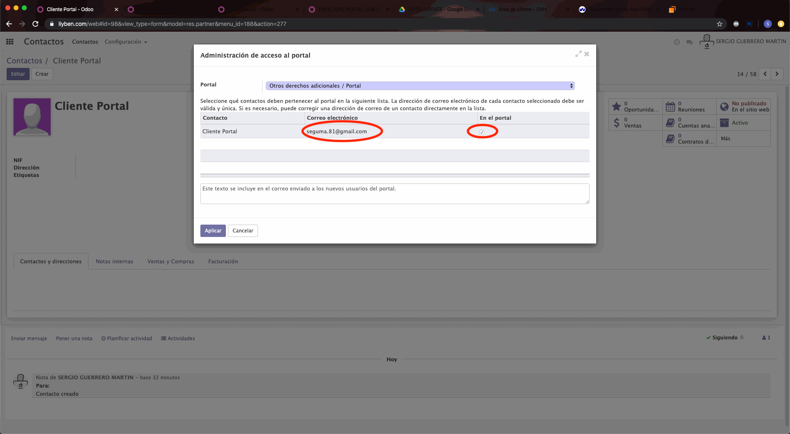The width and height of the screenshot is (790, 434).
Task: Close the portal access dialog
Action: 587,54
